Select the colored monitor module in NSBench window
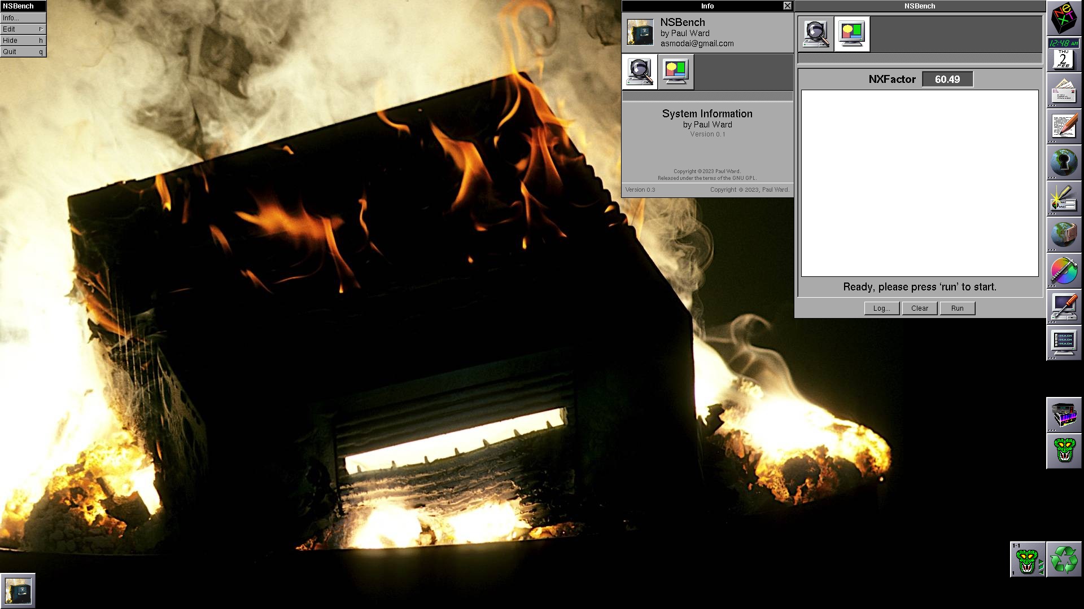Screen dimensions: 1084x609 (x=852, y=34)
